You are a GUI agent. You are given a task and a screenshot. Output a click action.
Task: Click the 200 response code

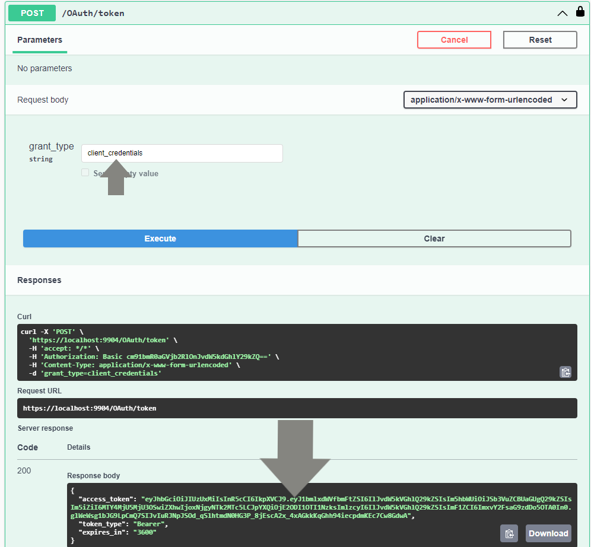24,470
